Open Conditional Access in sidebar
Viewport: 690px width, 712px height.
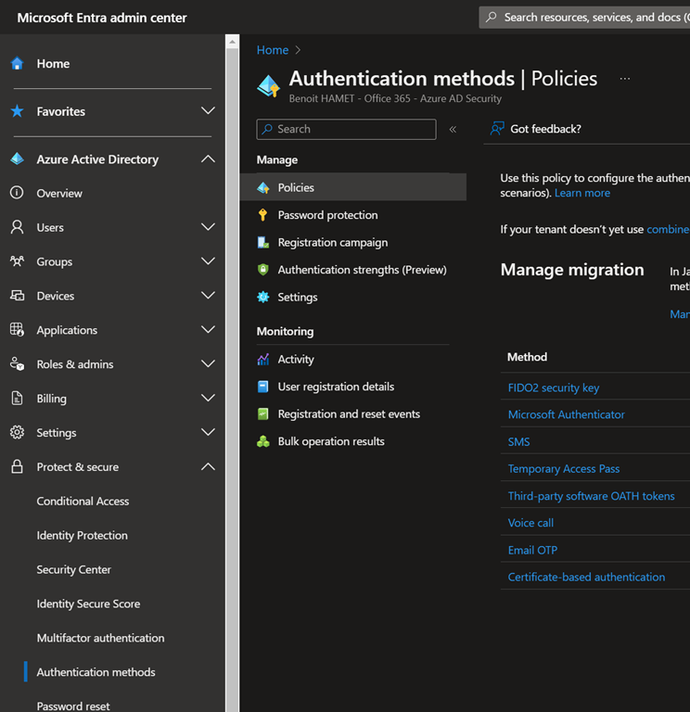click(83, 502)
